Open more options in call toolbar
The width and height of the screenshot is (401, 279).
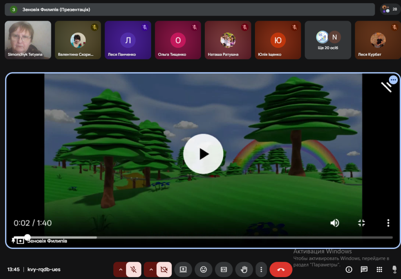point(261,270)
